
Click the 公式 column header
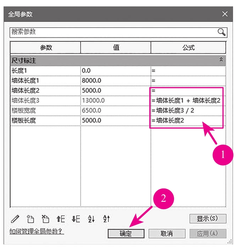(188, 47)
